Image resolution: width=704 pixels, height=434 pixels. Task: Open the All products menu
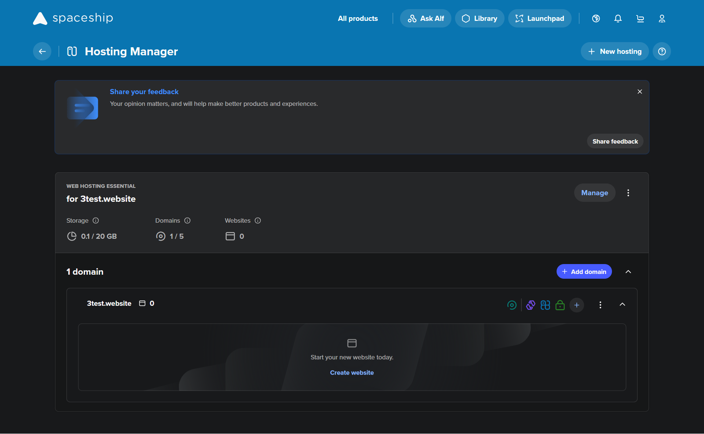click(x=358, y=18)
